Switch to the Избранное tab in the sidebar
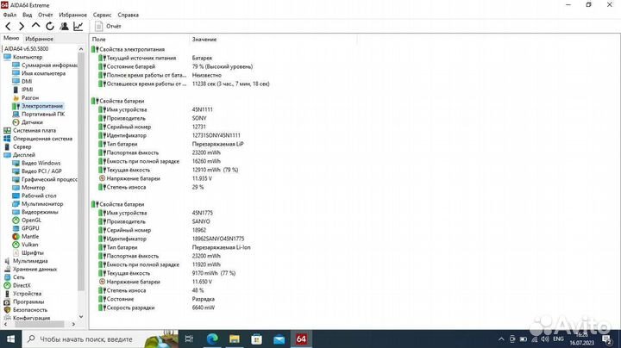This screenshot has height=348, width=621. click(x=39, y=39)
